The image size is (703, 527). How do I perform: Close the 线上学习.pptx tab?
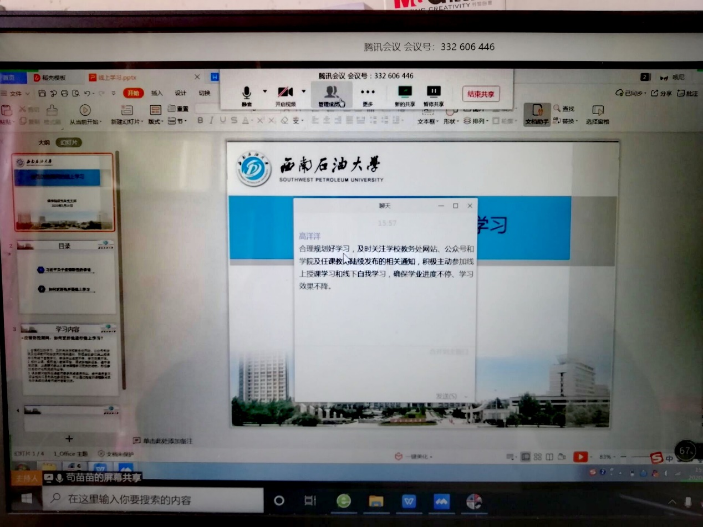(197, 77)
